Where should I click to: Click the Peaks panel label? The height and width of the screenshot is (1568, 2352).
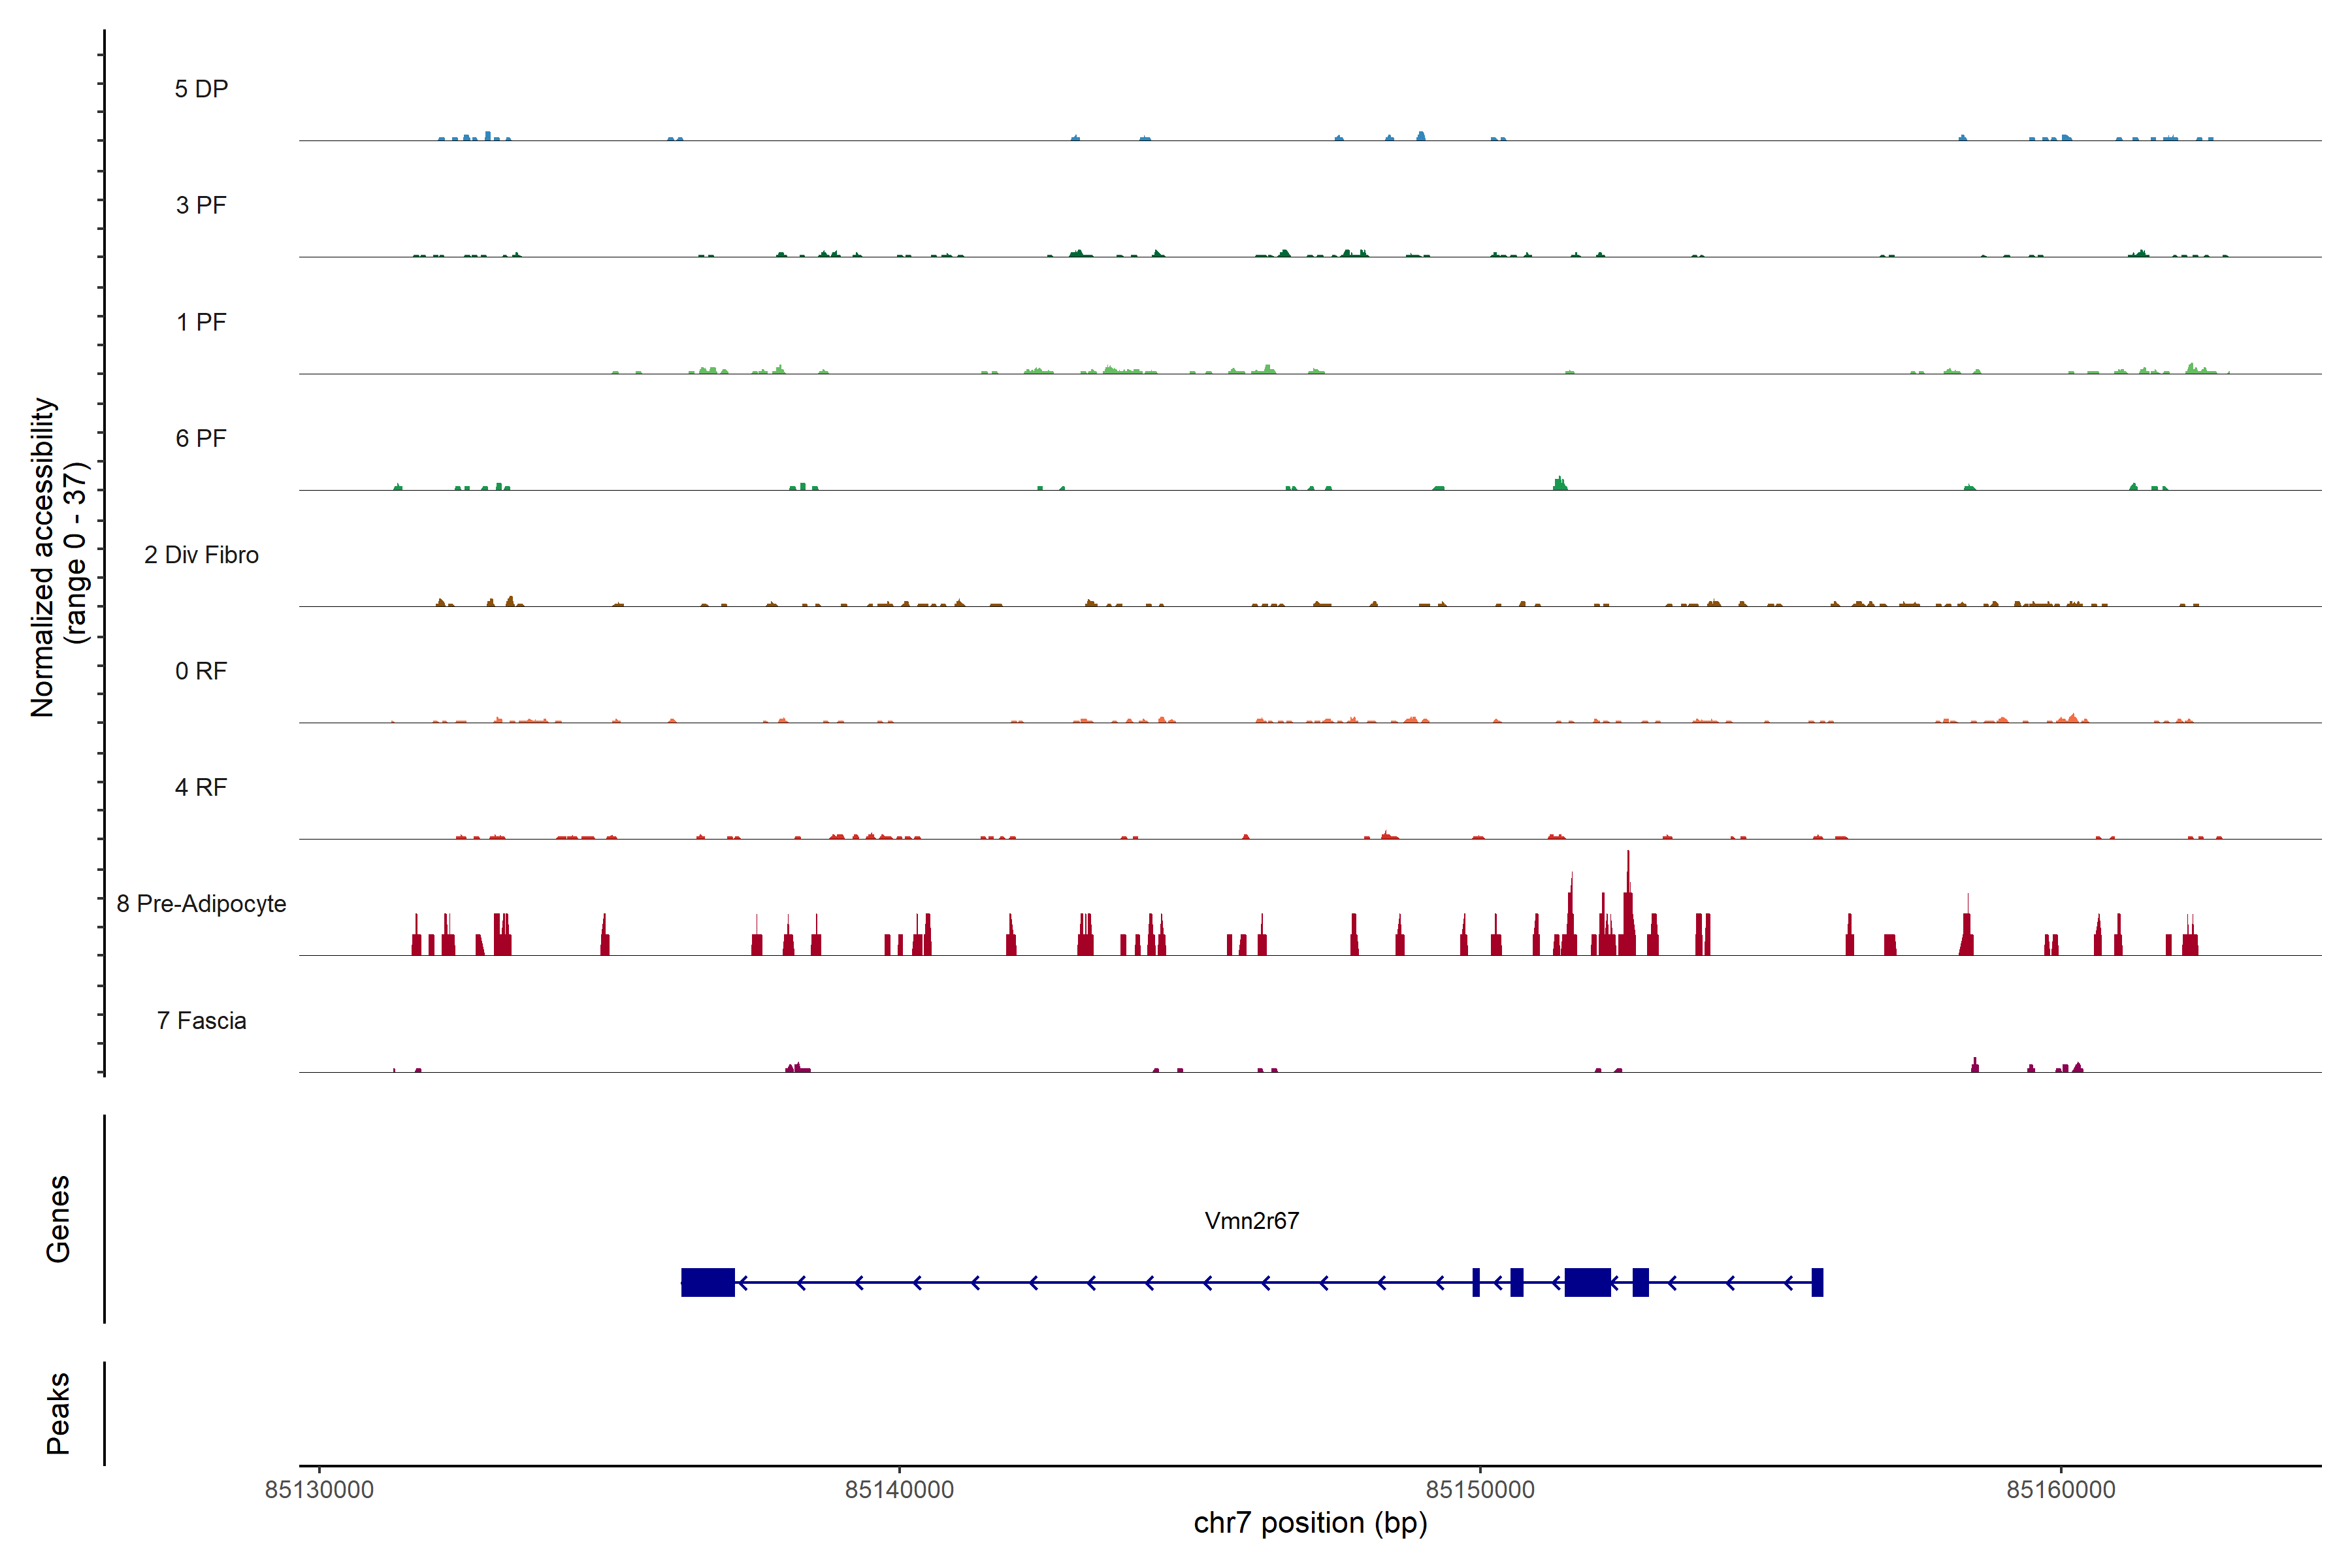58,1412
